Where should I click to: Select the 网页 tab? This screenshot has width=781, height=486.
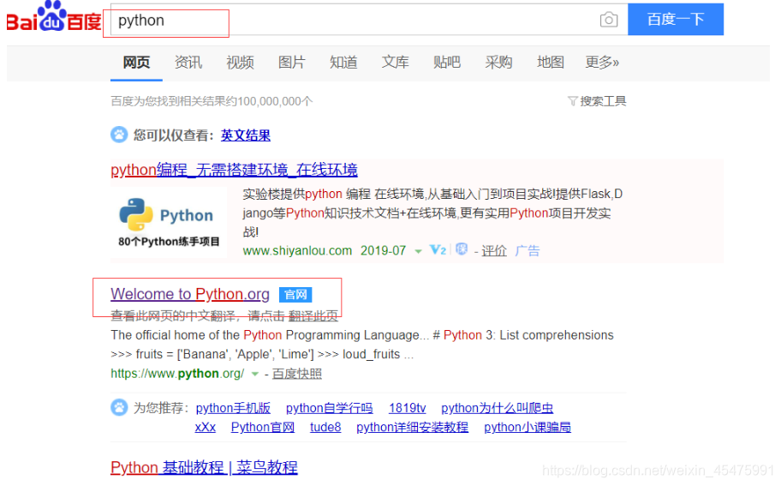136,63
